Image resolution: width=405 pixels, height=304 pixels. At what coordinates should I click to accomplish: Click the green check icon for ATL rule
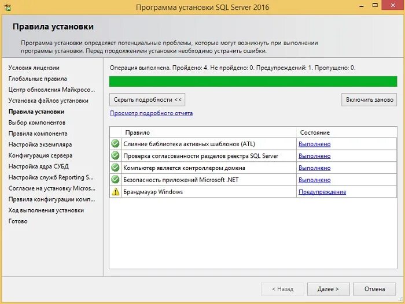pyautogui.click(x=115, y=143)
